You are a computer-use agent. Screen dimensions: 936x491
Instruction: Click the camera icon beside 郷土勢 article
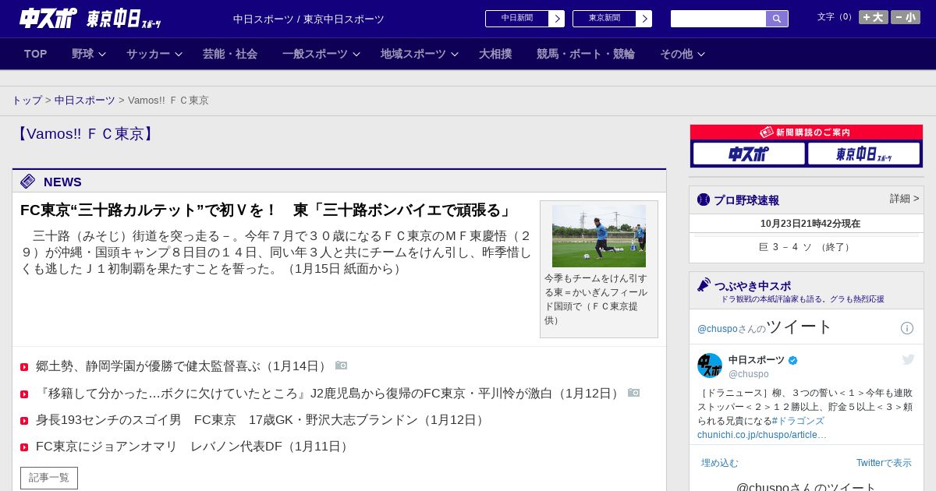coord(341,366)
